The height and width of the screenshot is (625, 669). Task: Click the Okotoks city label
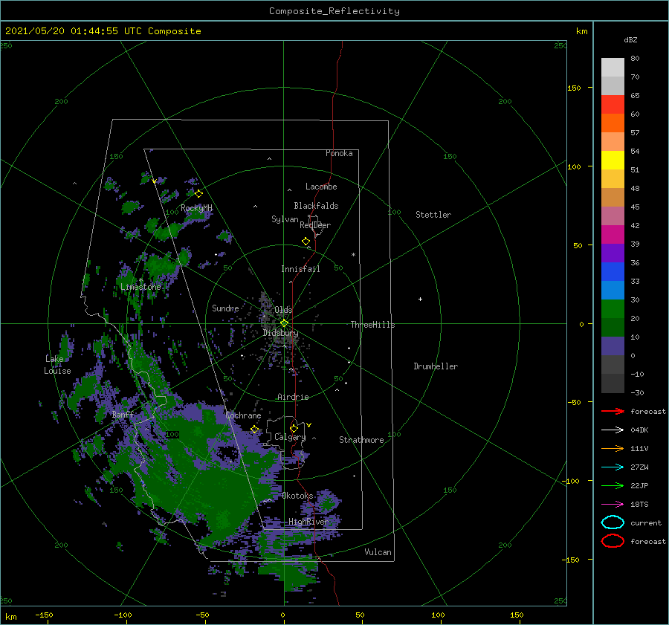(297, 496)
